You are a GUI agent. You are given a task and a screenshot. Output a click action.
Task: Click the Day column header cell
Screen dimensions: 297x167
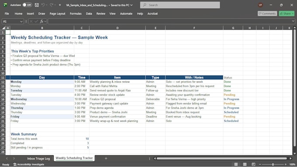point(42,77)
